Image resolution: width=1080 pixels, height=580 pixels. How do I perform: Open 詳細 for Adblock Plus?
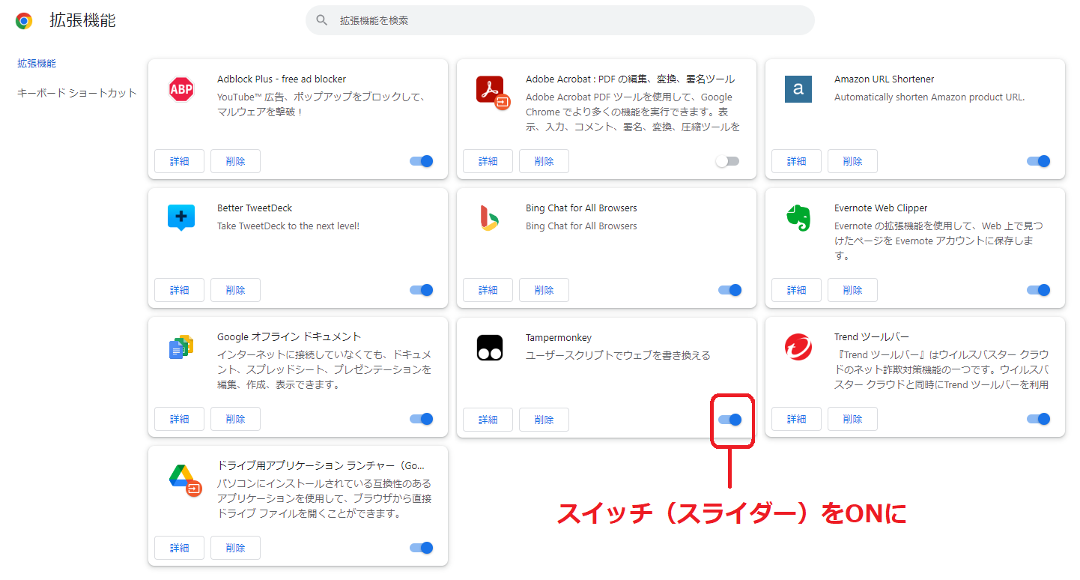(179, 160)
